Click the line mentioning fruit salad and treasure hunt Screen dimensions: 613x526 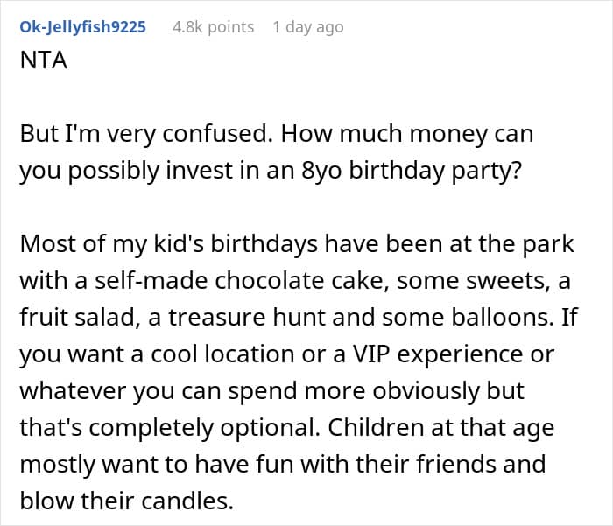(x=299, y=317)
